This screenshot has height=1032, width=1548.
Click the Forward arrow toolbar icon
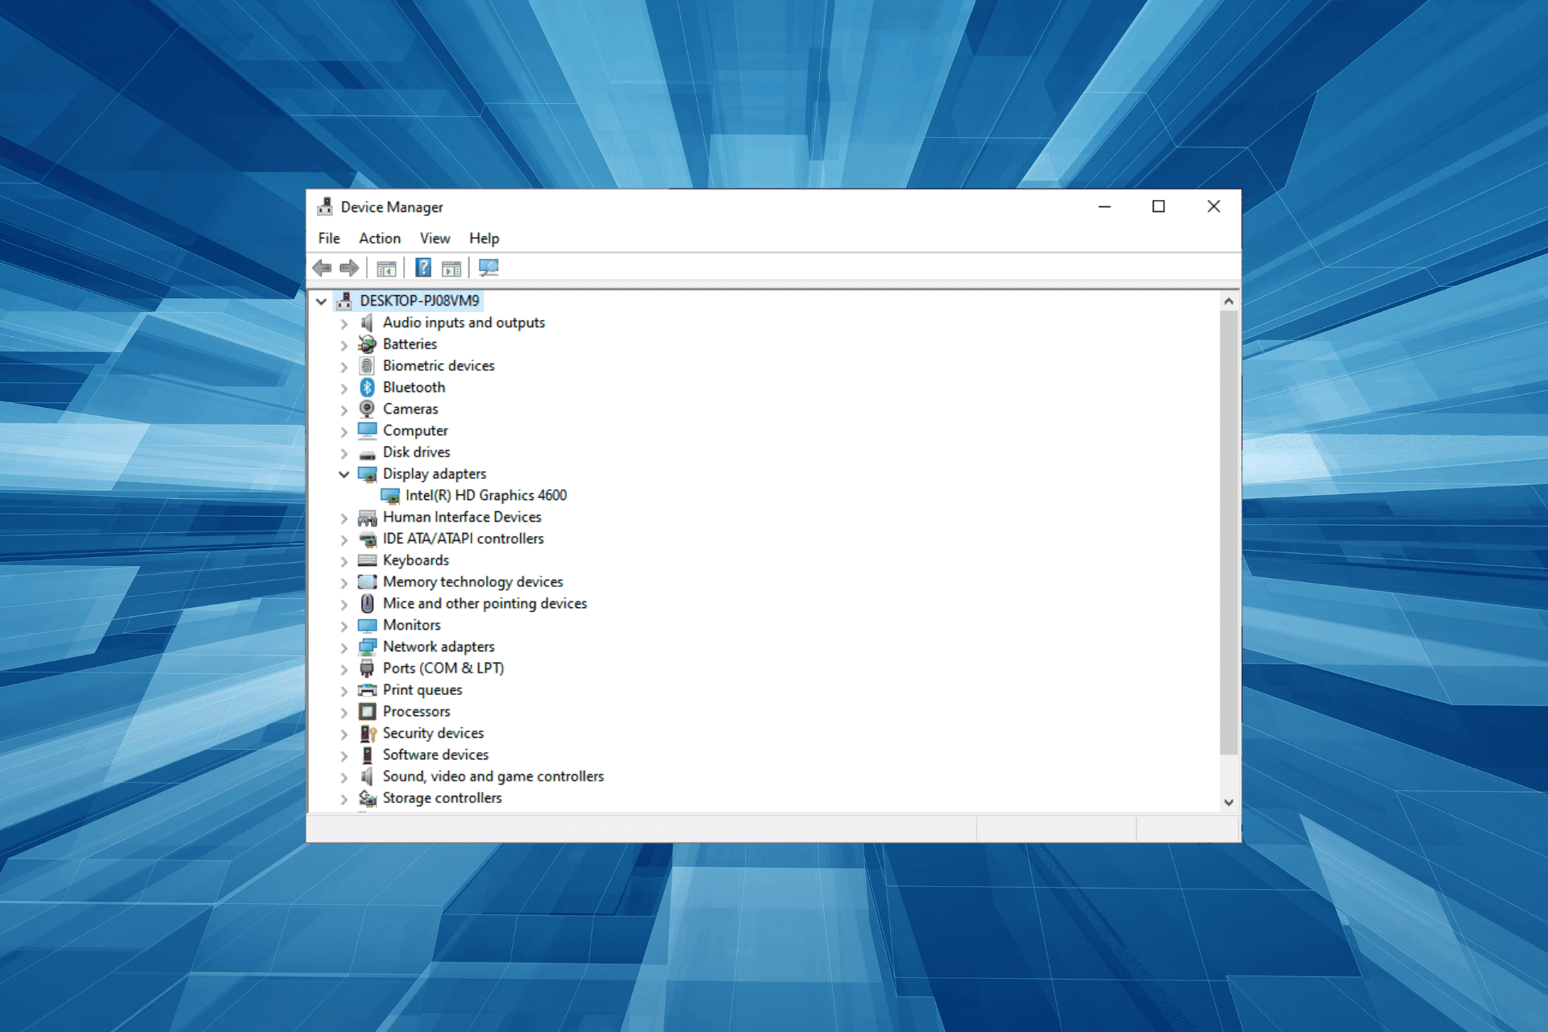349,268
